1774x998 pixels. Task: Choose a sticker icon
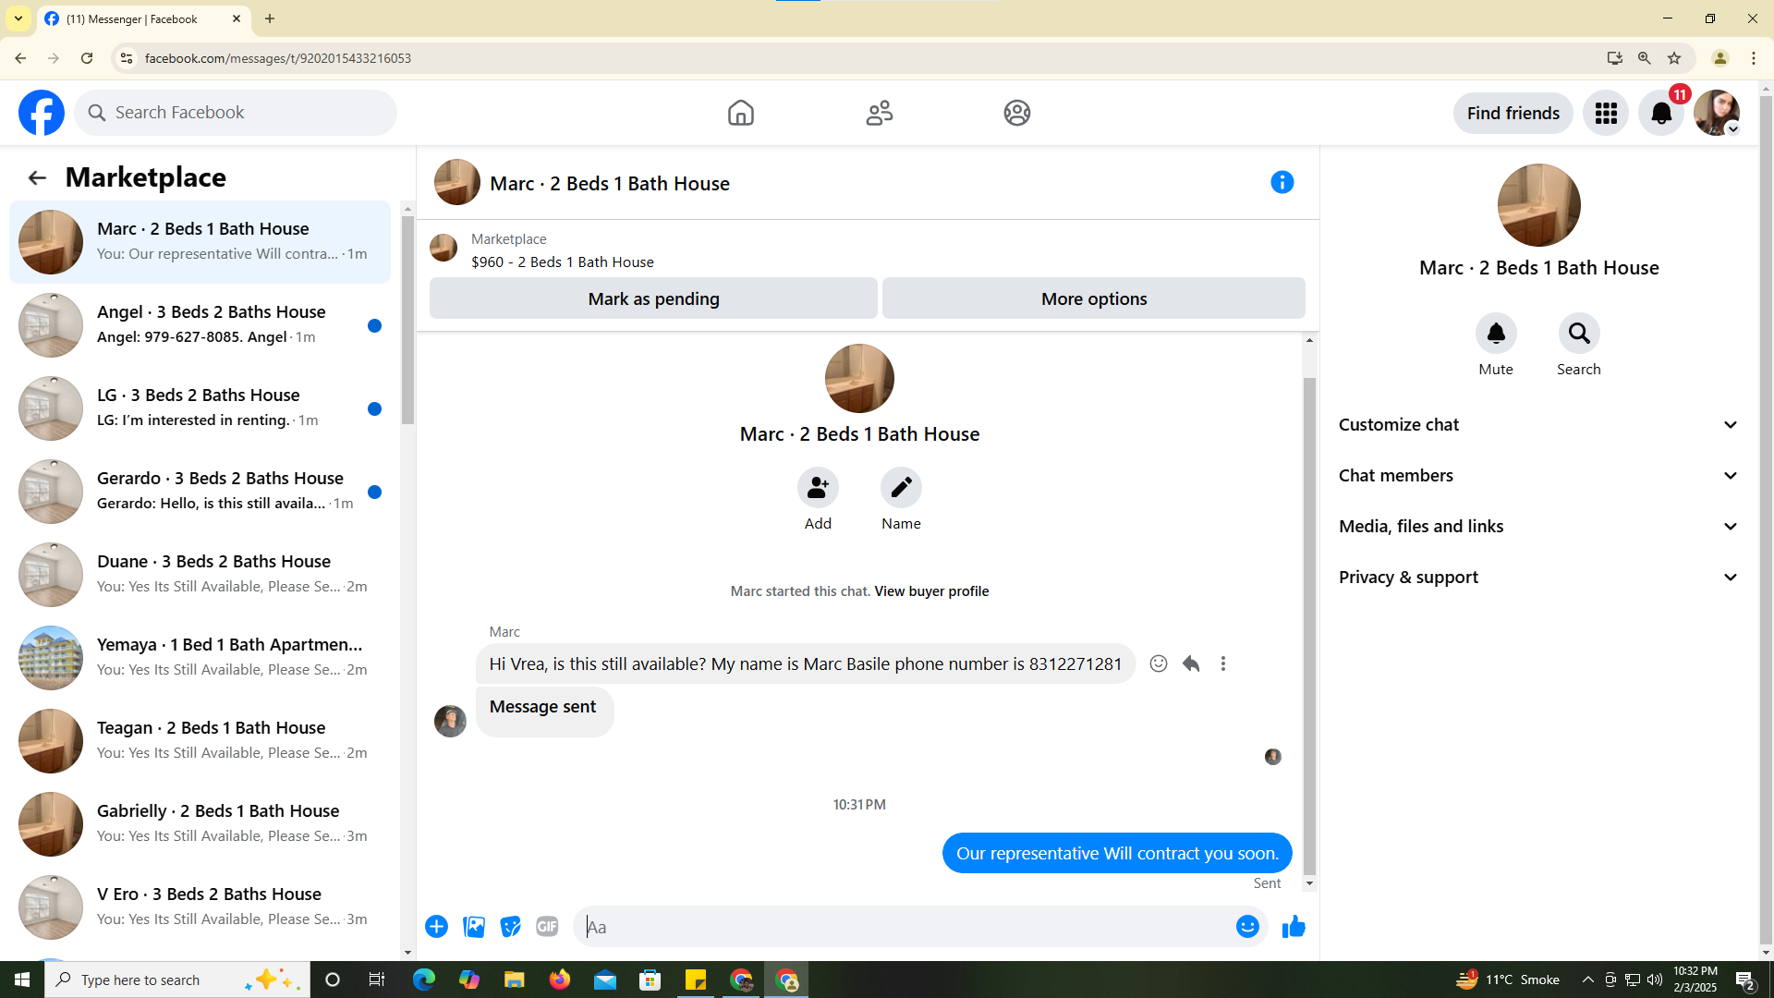click(510, 927)
